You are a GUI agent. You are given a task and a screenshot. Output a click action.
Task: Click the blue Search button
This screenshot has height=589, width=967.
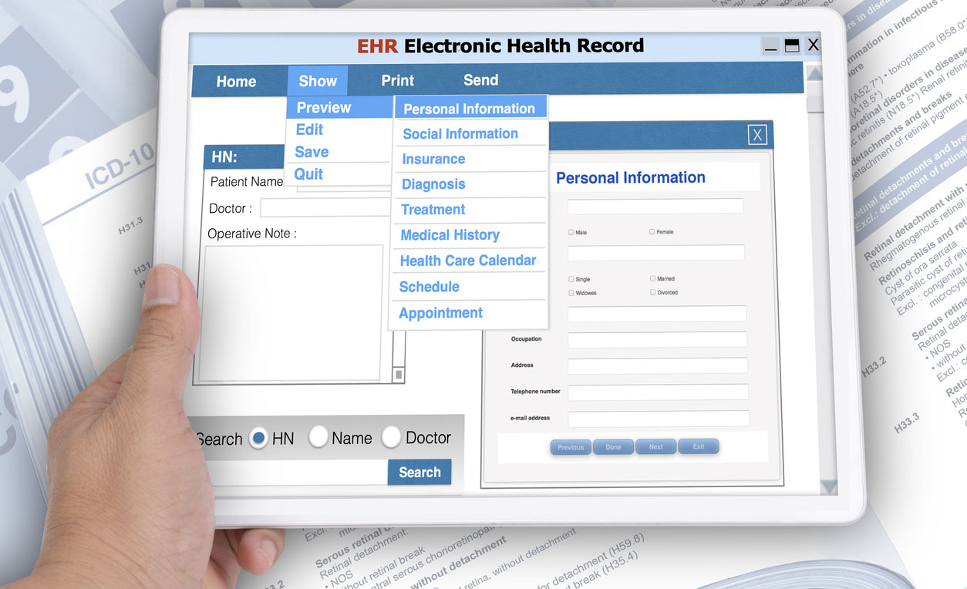point(419,473)
